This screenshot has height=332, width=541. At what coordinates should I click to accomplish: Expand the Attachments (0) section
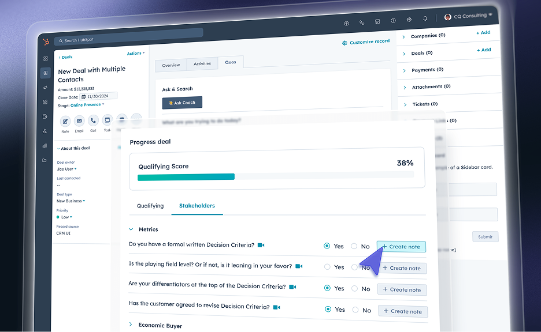pos(405,88)
